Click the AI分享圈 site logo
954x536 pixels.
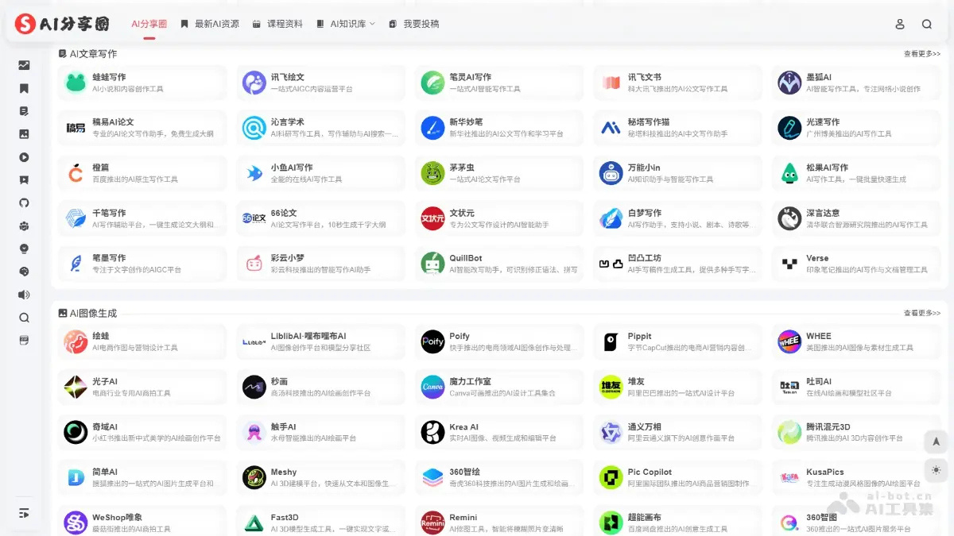coord(62,24)
